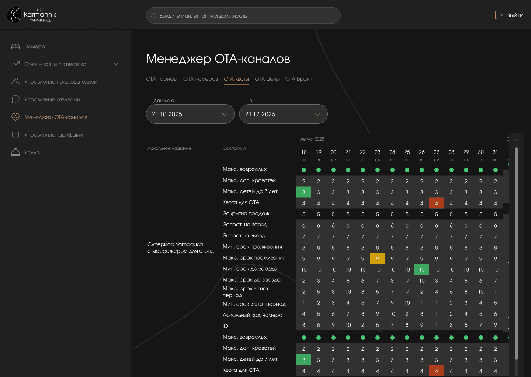Click the speech bubble icon for Управление отзывами
Viewport: 531px width, 377px height.
point(15,99)
